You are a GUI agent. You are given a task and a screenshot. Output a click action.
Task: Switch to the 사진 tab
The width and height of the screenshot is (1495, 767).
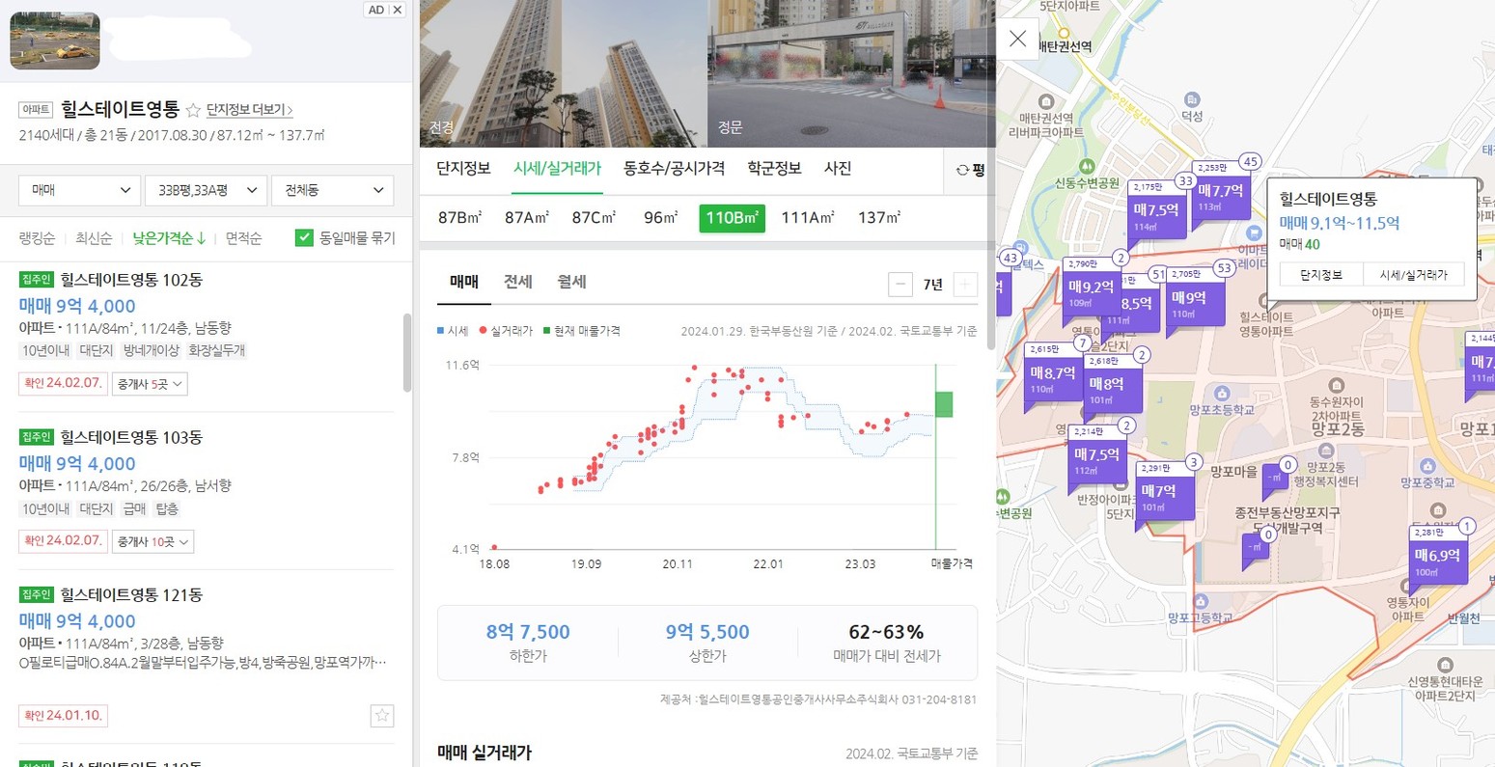(x=837, y=169)
